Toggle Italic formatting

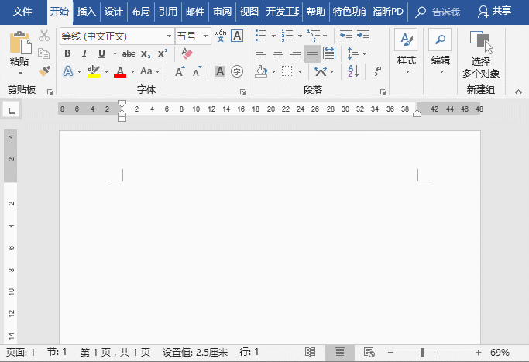pos(84,53)
